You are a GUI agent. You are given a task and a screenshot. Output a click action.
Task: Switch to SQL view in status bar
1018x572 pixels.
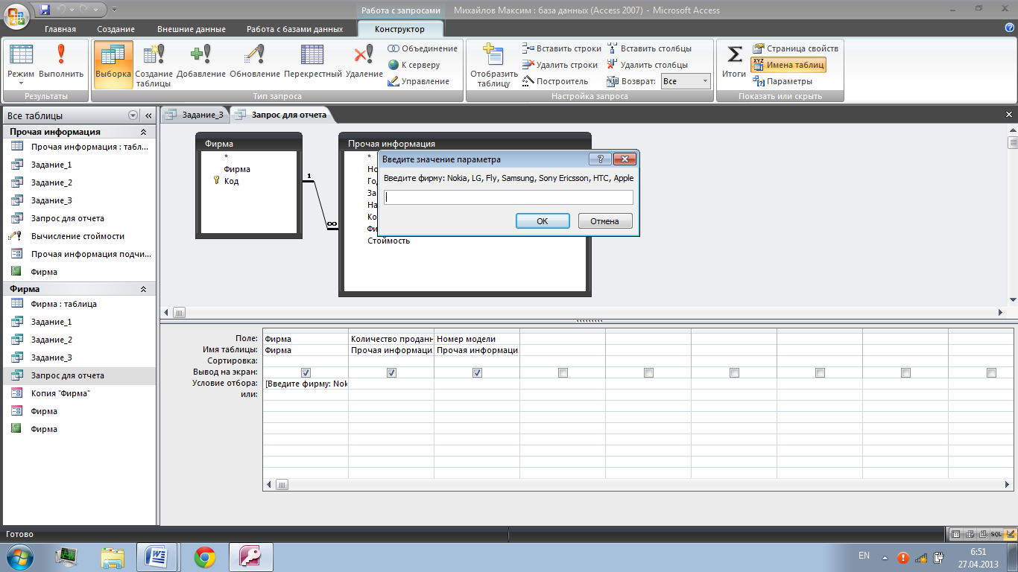coord(996,534)
